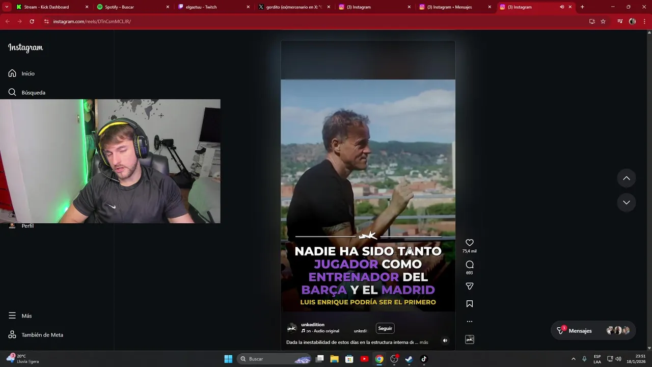Open the system tray volume control
Viewport: 652px width, 367px height.
click(x=618, y=359)
